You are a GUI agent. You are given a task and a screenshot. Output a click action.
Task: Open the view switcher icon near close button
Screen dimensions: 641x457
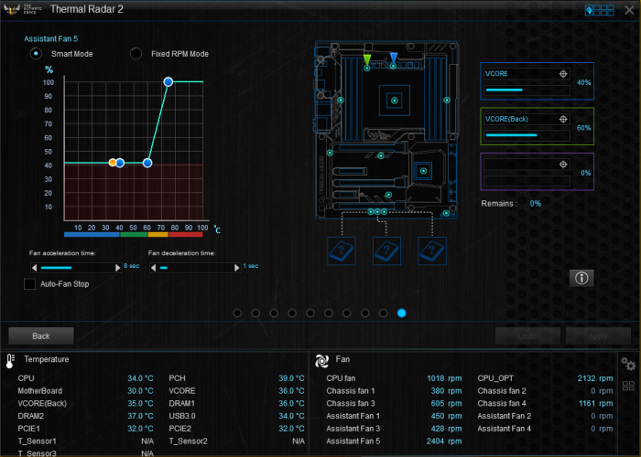click(599, 10)
